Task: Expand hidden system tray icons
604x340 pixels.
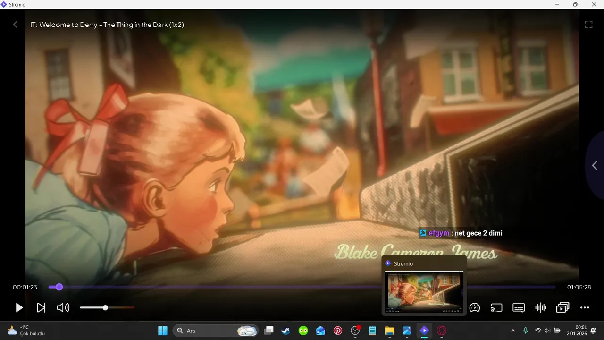Action: click(x=513, y=331)
